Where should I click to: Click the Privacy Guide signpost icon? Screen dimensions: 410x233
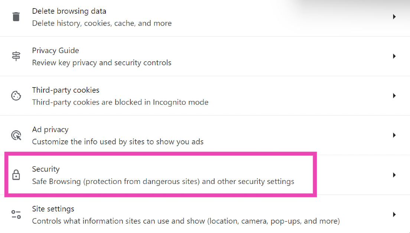tap(16, 56)
